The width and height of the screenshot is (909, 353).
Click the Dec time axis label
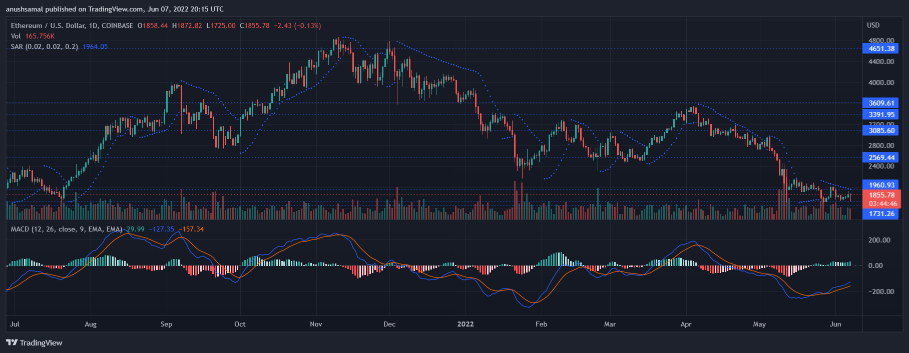[x=389, y=324]
